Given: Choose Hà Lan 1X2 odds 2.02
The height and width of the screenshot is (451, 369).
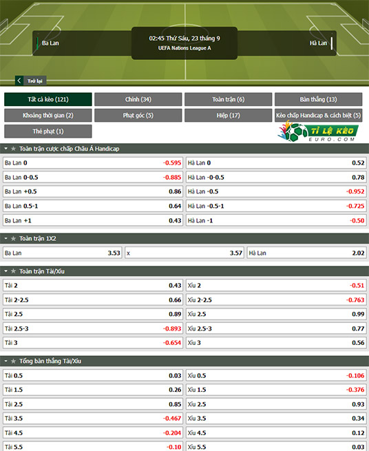Looking at the screenshot, I should tap(306, 253).
